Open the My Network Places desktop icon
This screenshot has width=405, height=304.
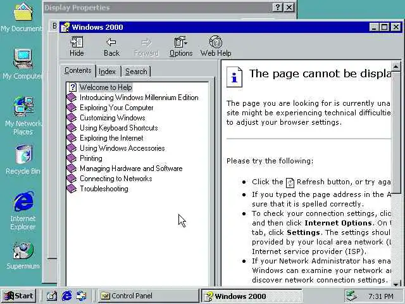(23, 106)
